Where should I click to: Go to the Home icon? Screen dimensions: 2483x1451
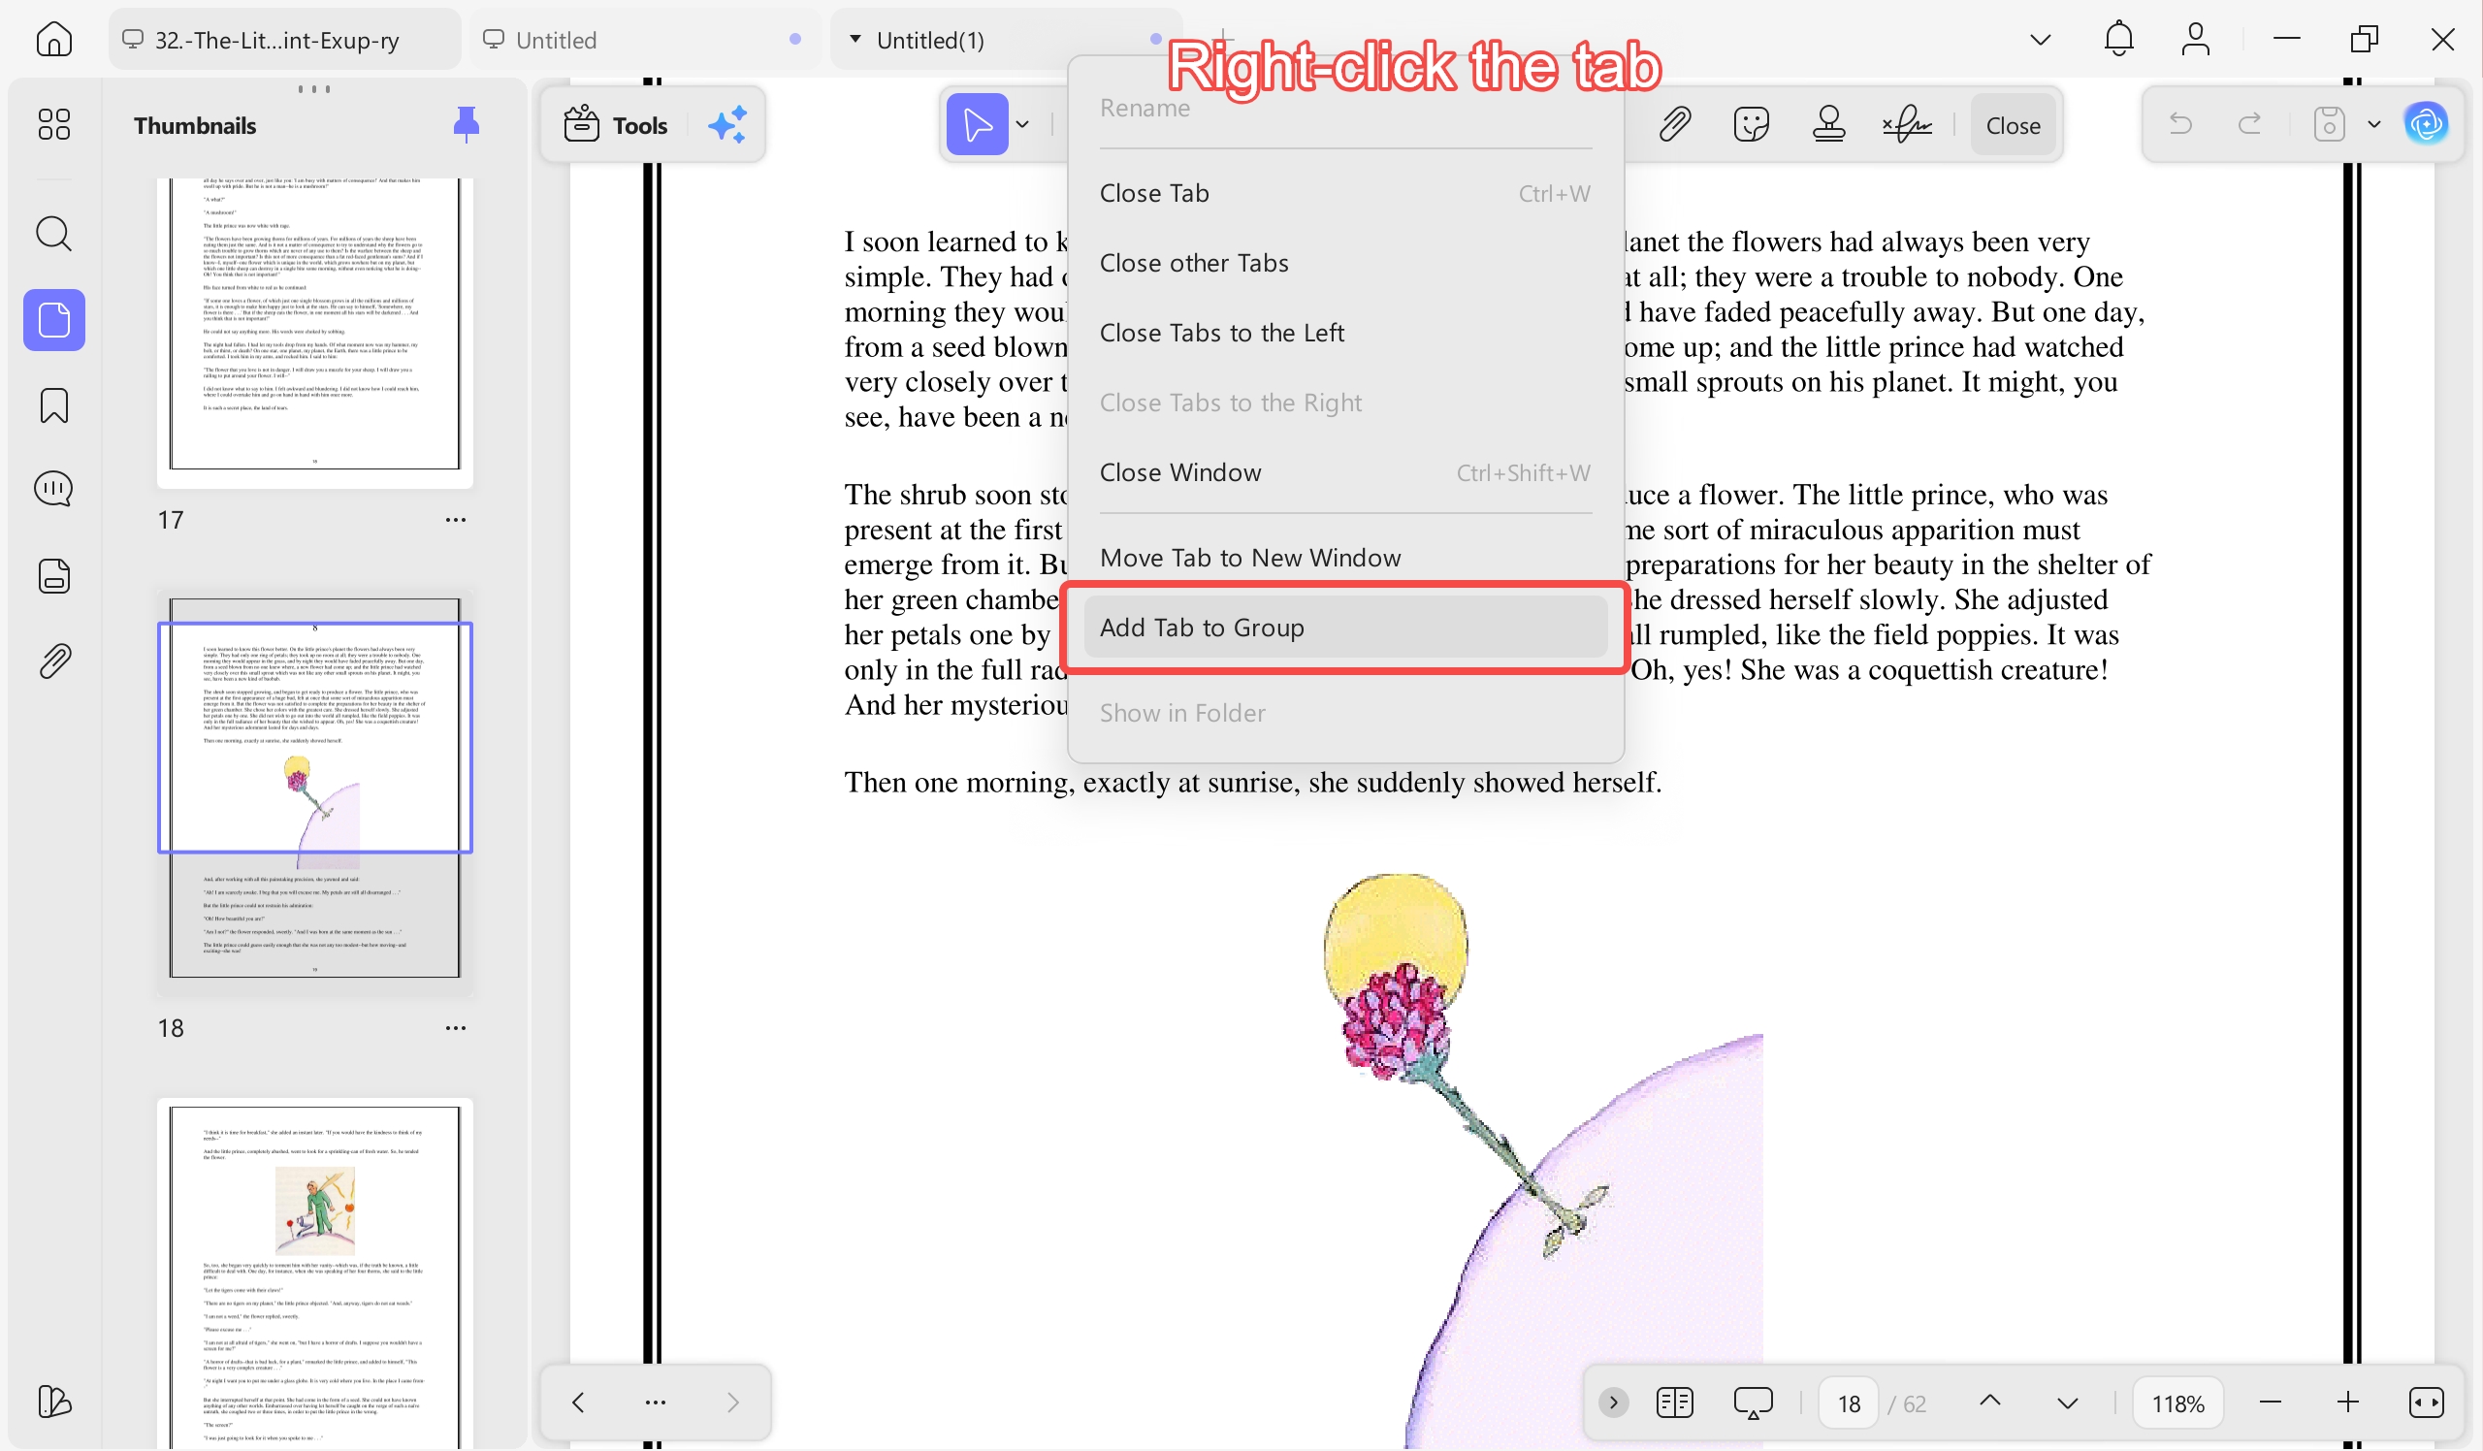click(x=54, y=40)
